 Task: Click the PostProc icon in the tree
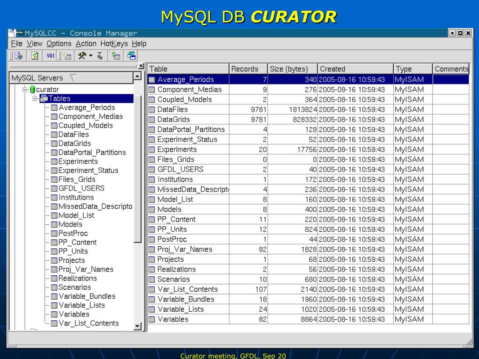(54, 234)
